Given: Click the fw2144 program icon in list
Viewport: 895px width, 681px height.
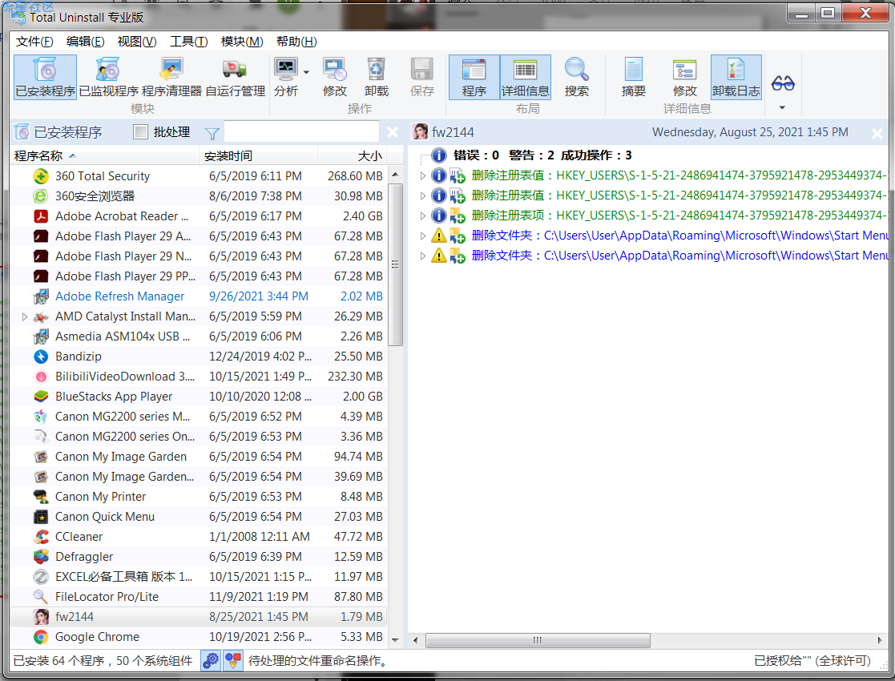Looking at the screenshot, I should tap(41, 616).
